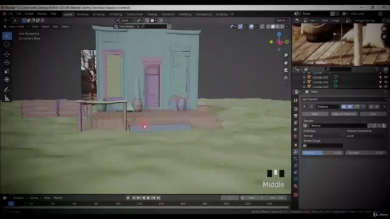Open the Particles properties tab
The height and width of the screenshot is (219, 390).
[296, 159]
